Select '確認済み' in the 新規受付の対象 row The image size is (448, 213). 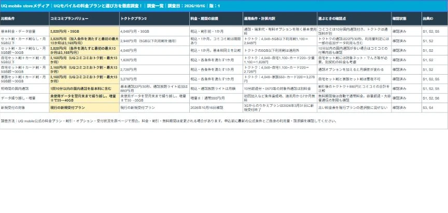pos(407,108)
